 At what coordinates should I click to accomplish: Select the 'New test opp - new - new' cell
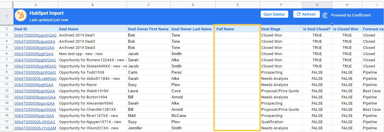coord(92,54)
